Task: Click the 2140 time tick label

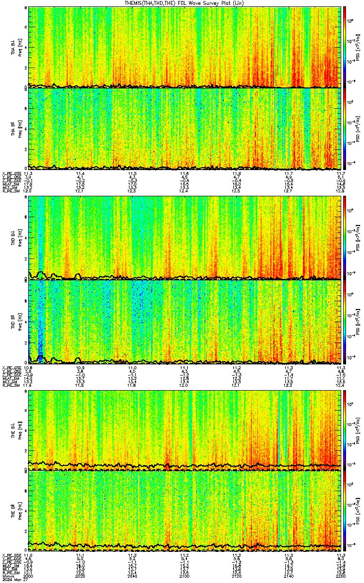Action: 289,575
